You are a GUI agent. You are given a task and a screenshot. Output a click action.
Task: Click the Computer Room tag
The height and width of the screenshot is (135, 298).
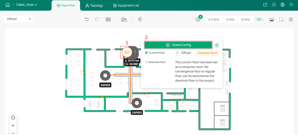tap(207, 53)
